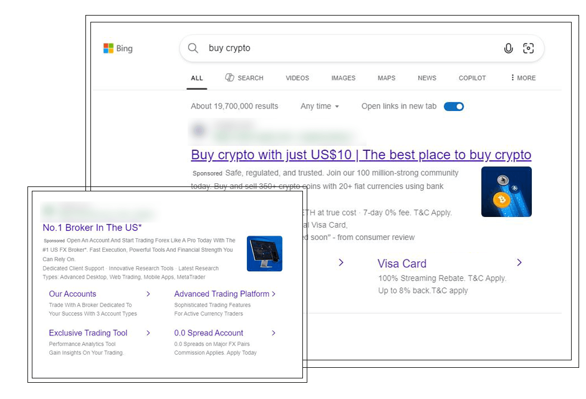Open the Any time filter dropdown
The width and height of the screenshot is (586, 399).
pyautogui.click(x=319, y=106)
